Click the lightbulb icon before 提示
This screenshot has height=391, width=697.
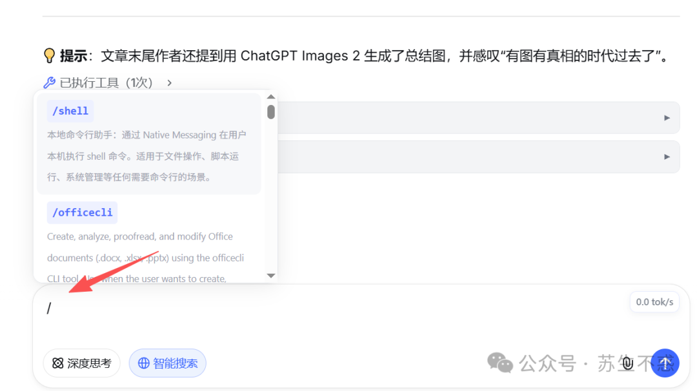[49, 56]
